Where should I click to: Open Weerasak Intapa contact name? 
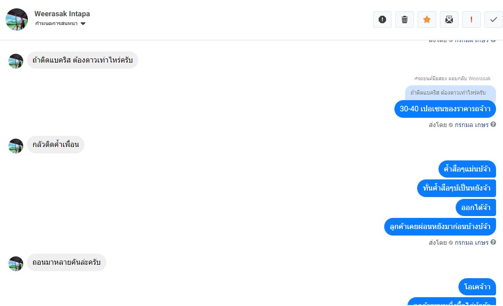(62, 14)
